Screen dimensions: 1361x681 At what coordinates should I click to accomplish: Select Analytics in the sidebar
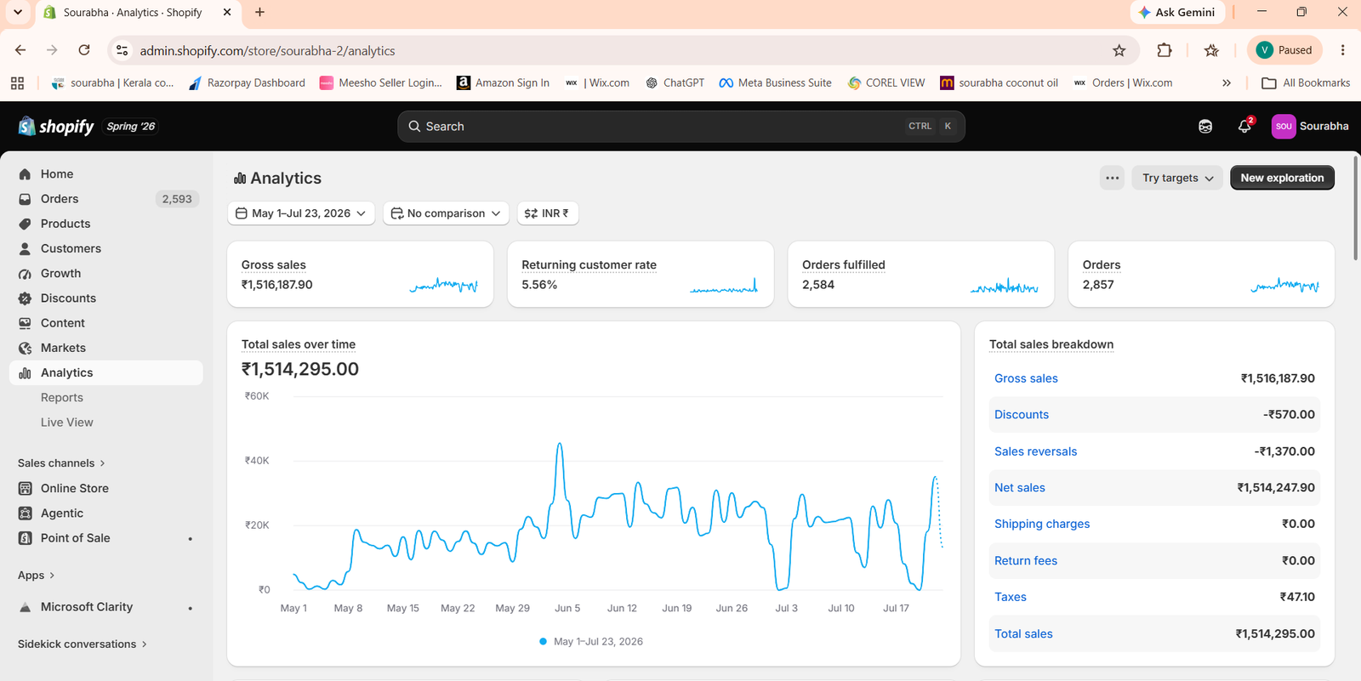pos(106,372)
